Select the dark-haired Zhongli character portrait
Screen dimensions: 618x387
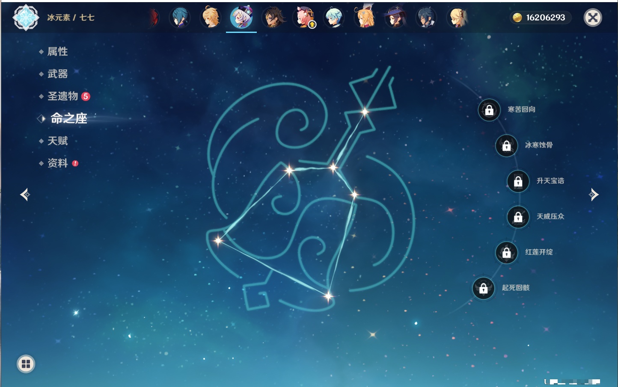click(x=273, y=18)
